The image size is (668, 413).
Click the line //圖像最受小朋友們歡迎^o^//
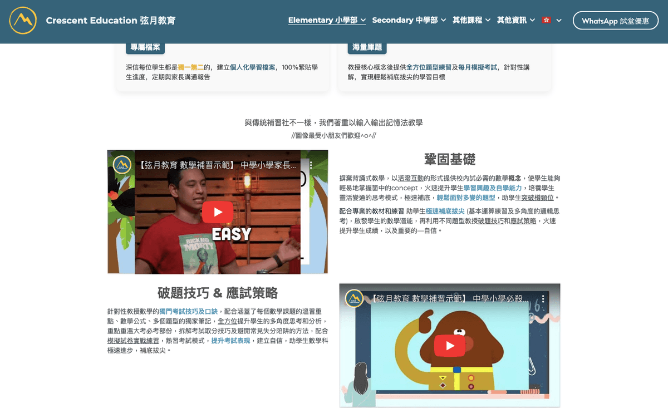334,135
